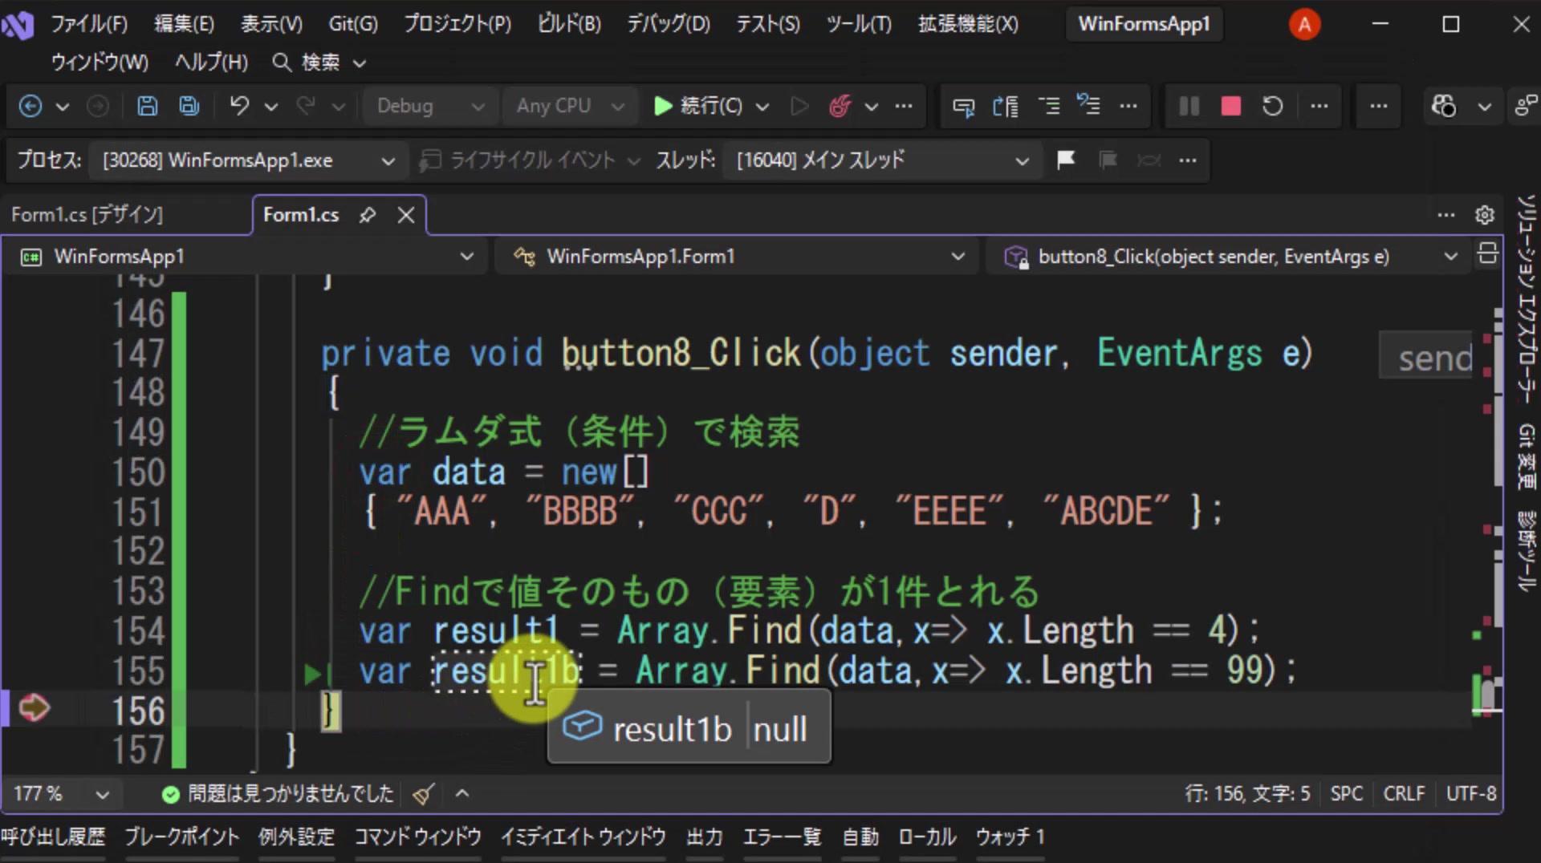
Task: Click the user account avatar A
Action: [x=1304, y=24]
